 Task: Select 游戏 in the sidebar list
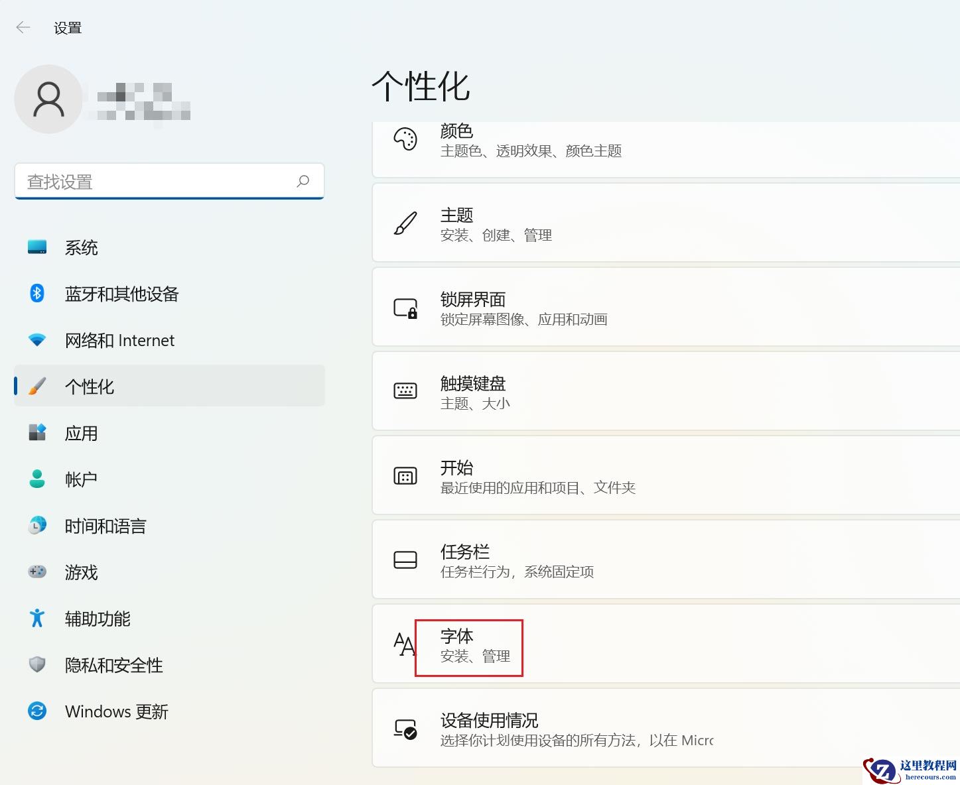(x=80, y=572)
